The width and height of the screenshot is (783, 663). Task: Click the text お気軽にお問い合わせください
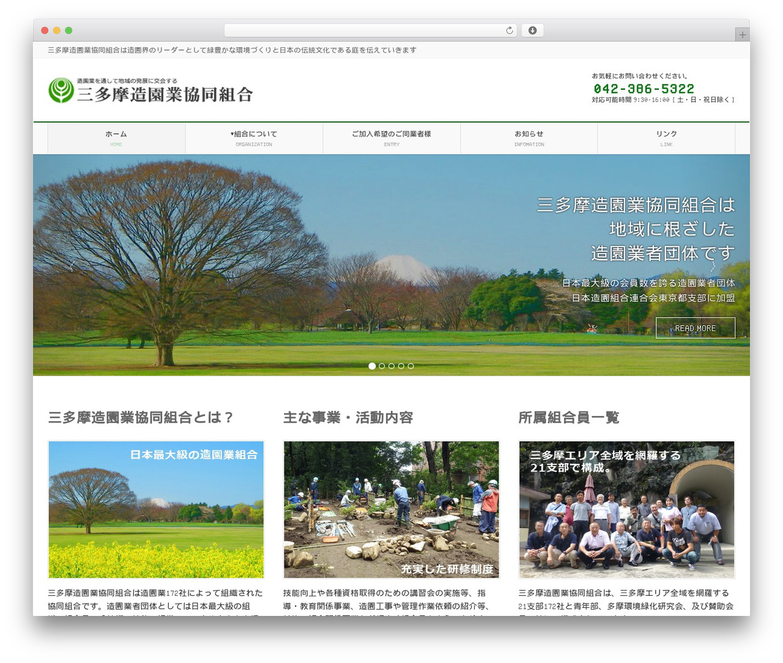click(640, 76)
